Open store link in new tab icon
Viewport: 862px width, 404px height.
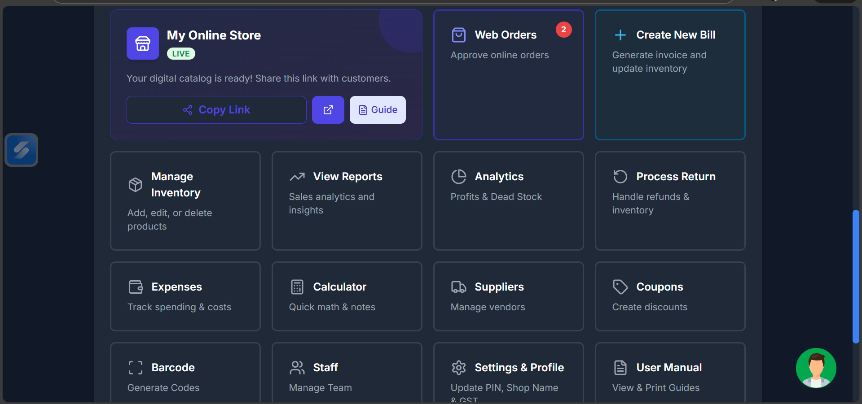328,110
